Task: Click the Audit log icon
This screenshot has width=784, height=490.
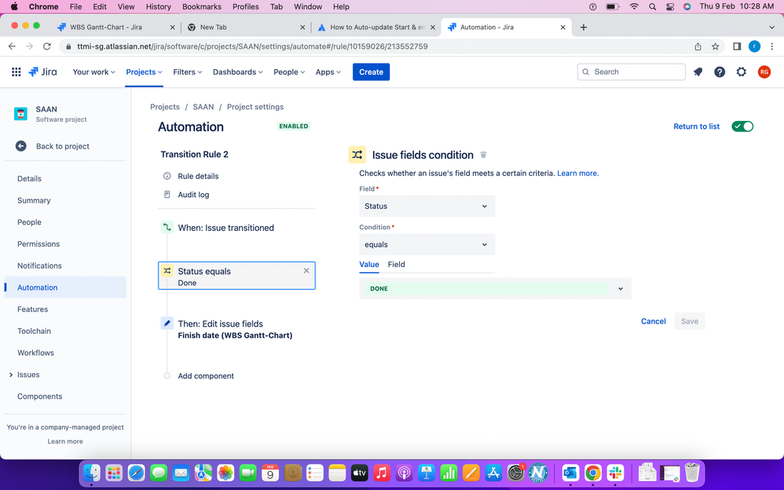Action: 167,195
